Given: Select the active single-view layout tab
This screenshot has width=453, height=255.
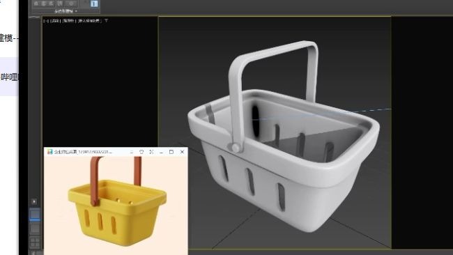Looking at the screenshot, I should (x=35, y=215).
